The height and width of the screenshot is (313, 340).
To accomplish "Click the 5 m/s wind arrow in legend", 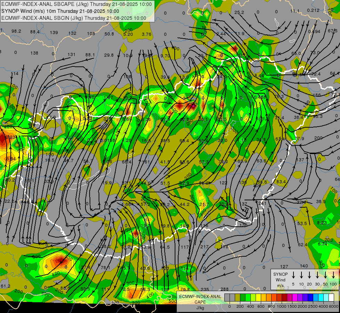I will click(x=293, y=275).
